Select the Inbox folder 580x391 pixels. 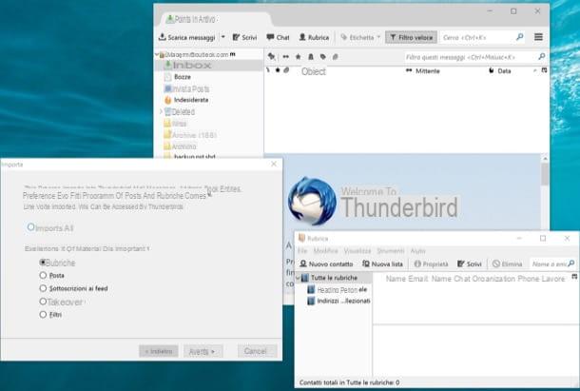tap(209, 65)
